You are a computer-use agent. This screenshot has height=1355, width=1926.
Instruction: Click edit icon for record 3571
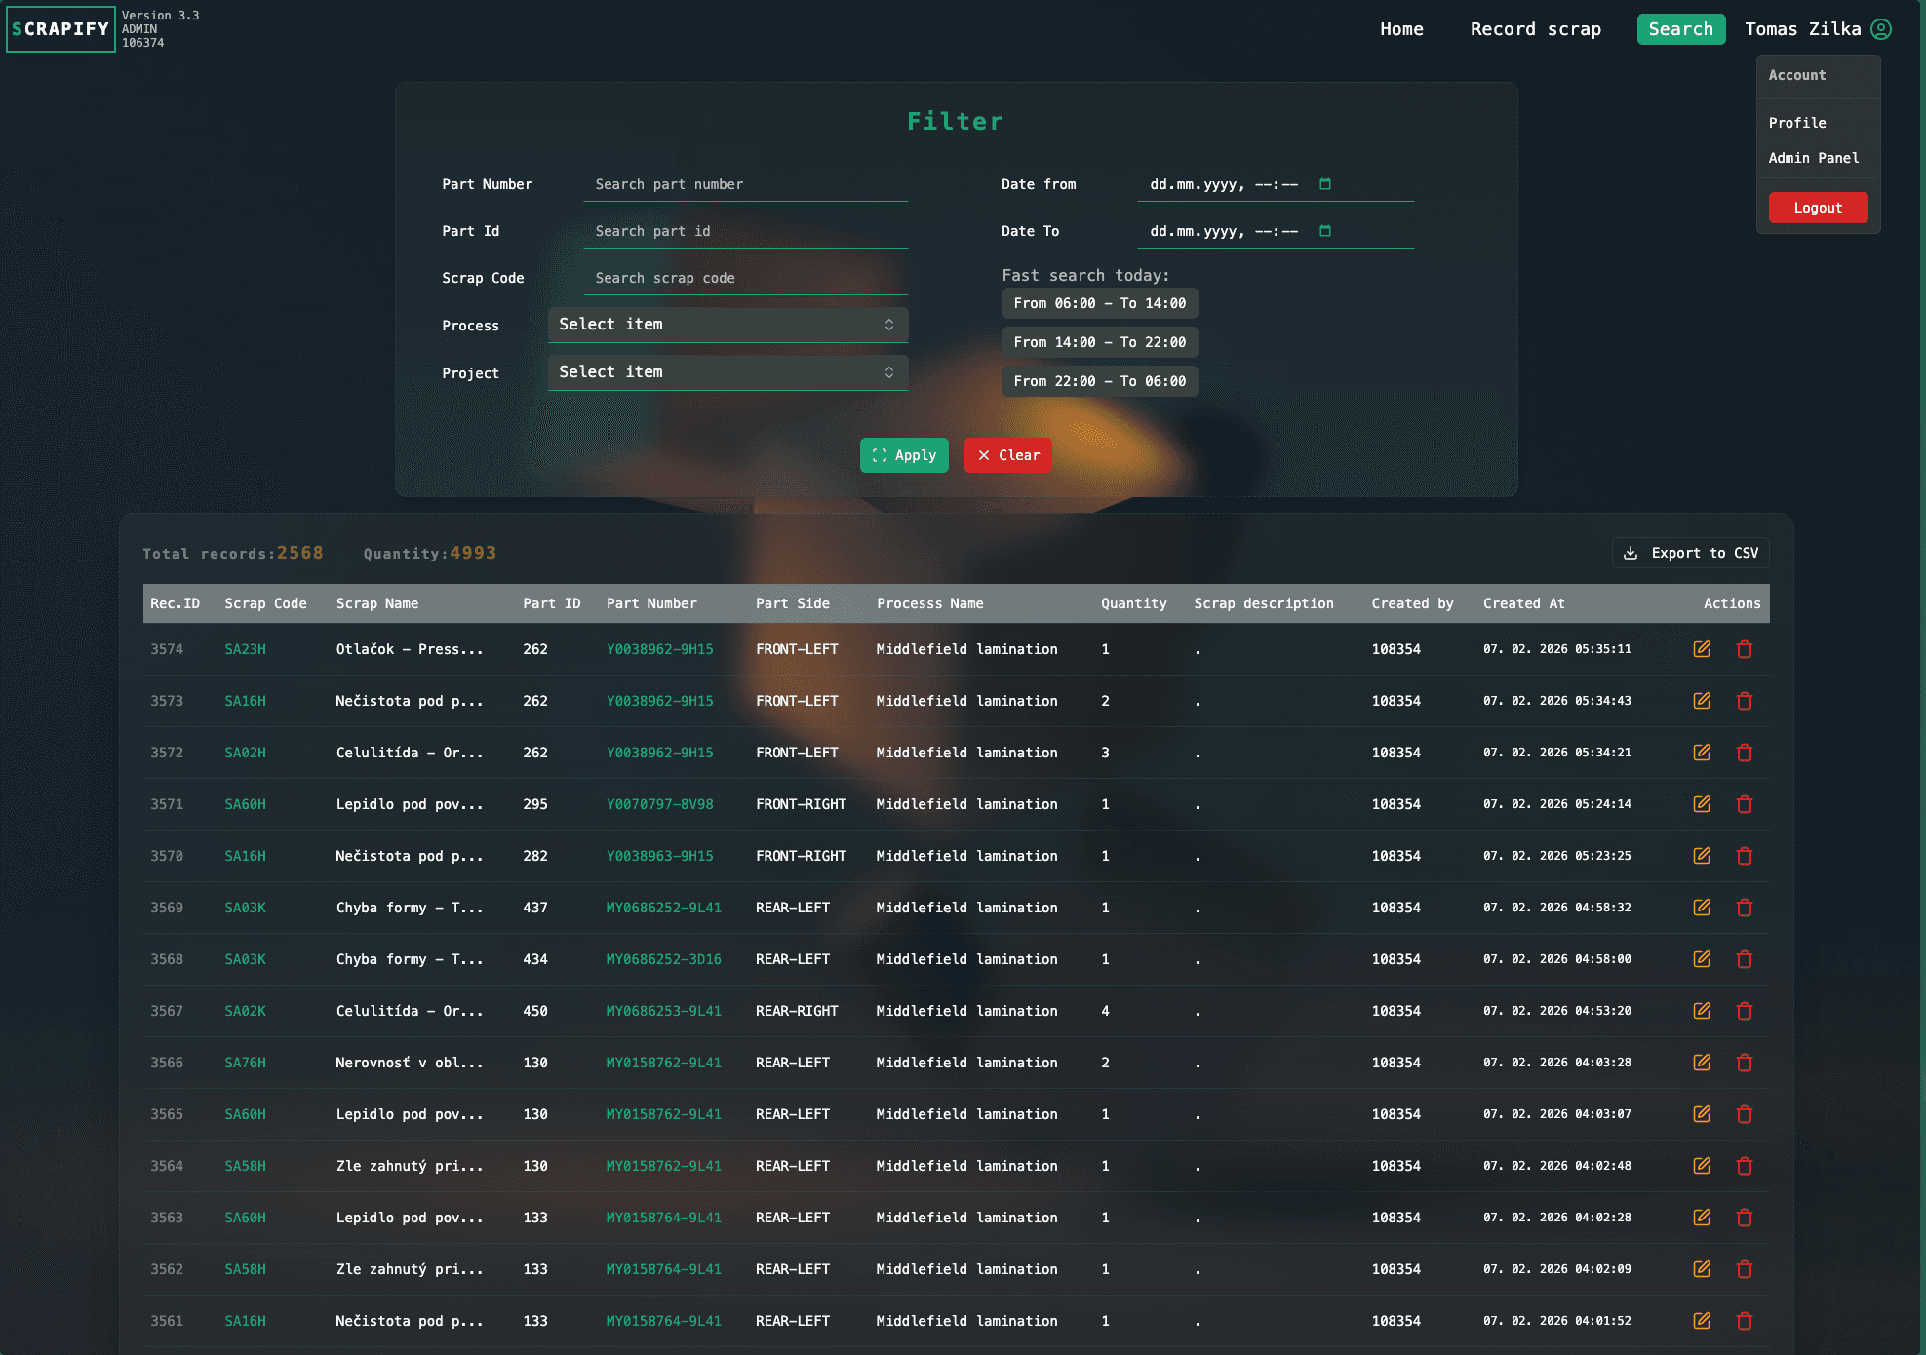(1702, 804)
